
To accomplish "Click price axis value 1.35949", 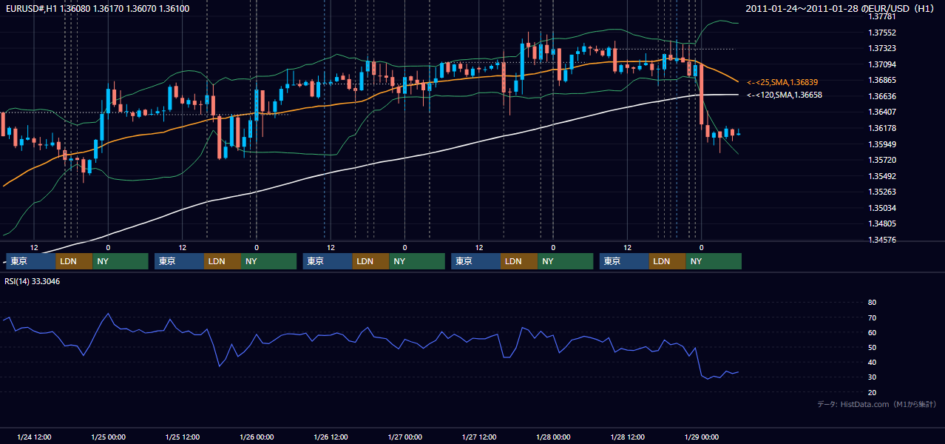I will 881,144.
